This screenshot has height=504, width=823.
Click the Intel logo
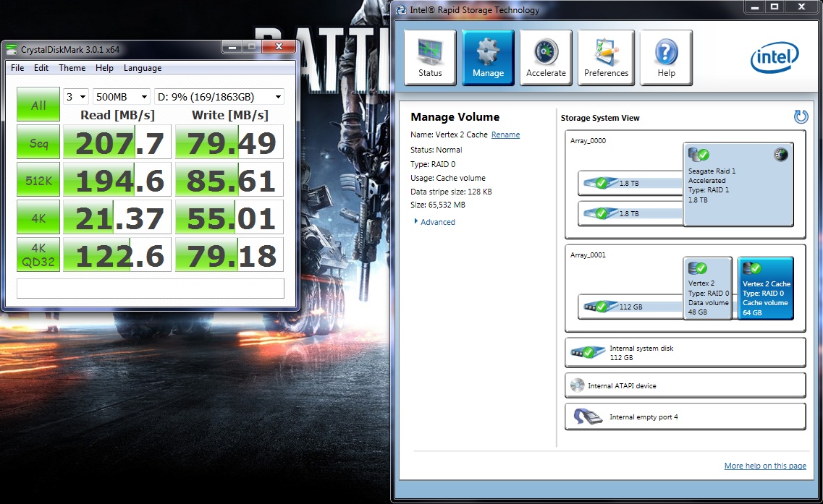775,57
